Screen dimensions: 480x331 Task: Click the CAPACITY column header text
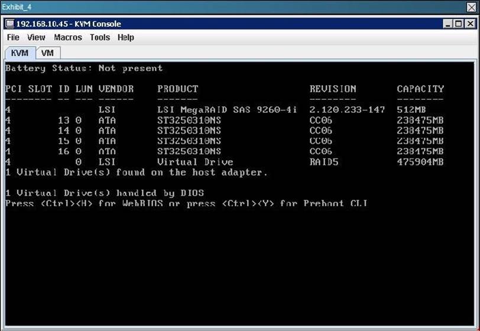(420, 89)
